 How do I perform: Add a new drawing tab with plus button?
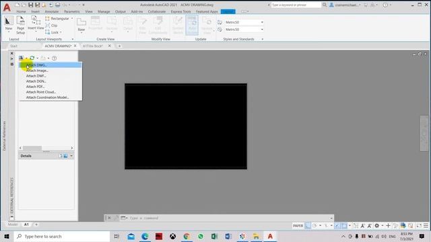[119, 46]
